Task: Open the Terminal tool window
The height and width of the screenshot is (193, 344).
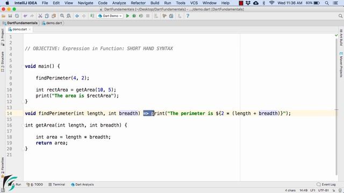Action: [x=57, y=184]
